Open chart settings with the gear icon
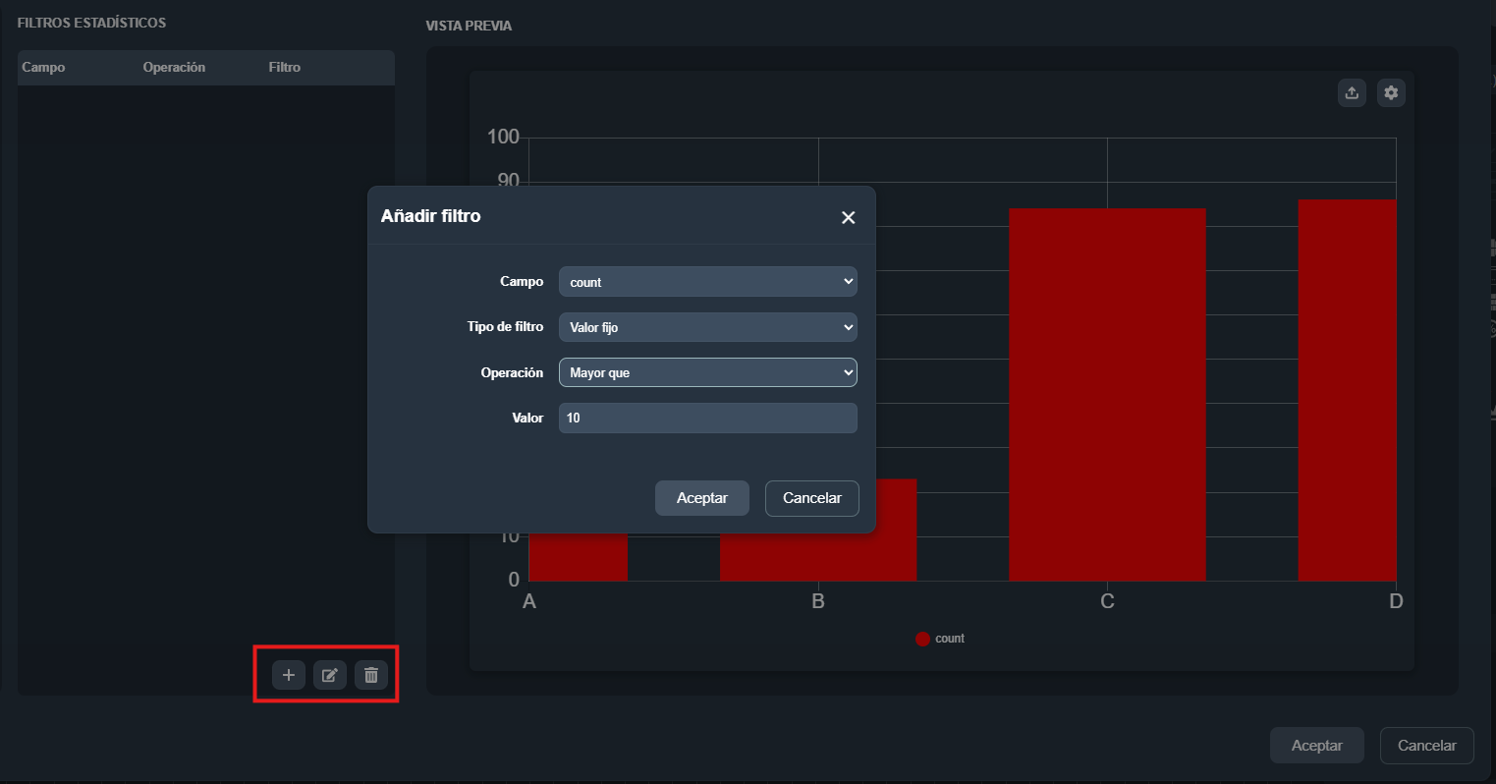The width and height of the screenshot is (1496, 784). click(x=1391, y=93)
